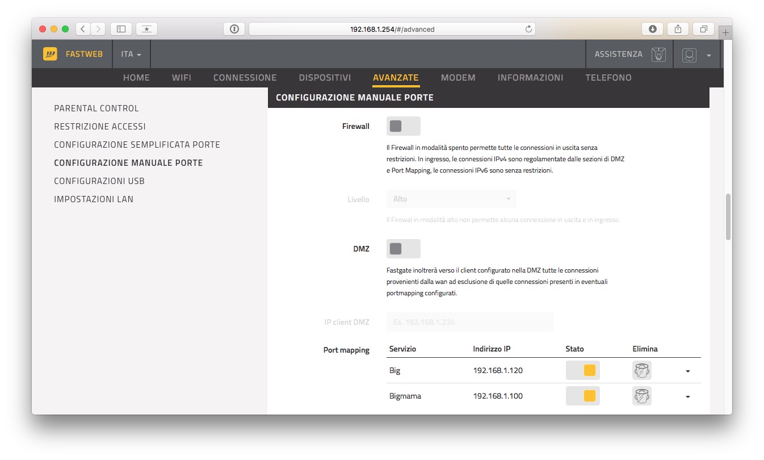Switch to the WIFI tab
The width and height of the screenshot is (764, 460).
point(182,78)
